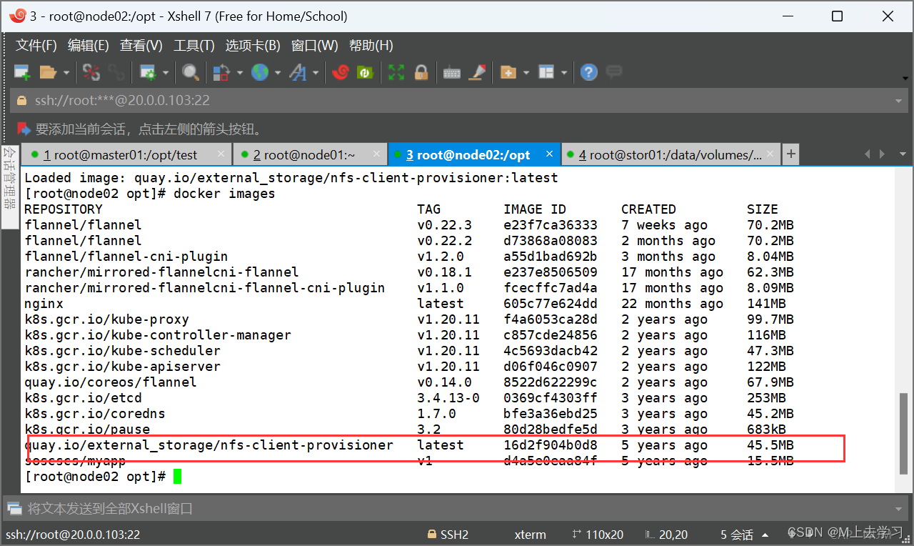Add a new tab with the plus button
The width and height of the screenshot is (914, 546).
coord(790,154)
